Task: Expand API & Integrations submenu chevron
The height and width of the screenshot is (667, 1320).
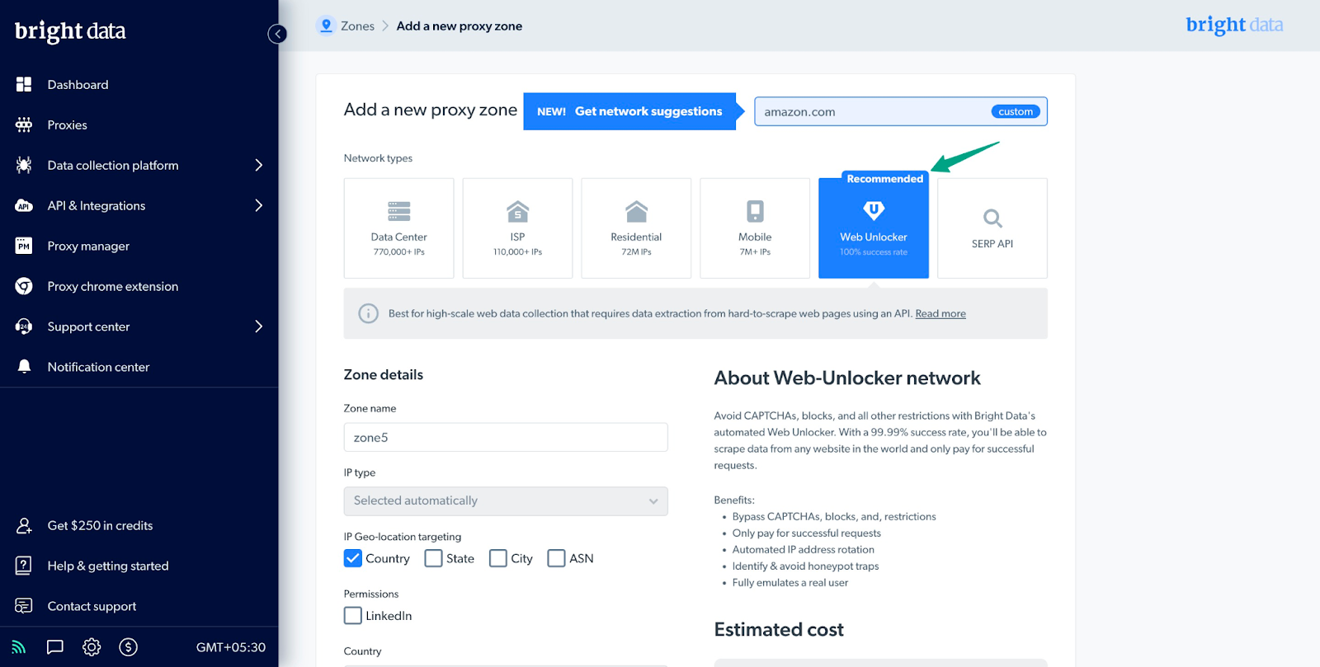Action: (258, 205)
